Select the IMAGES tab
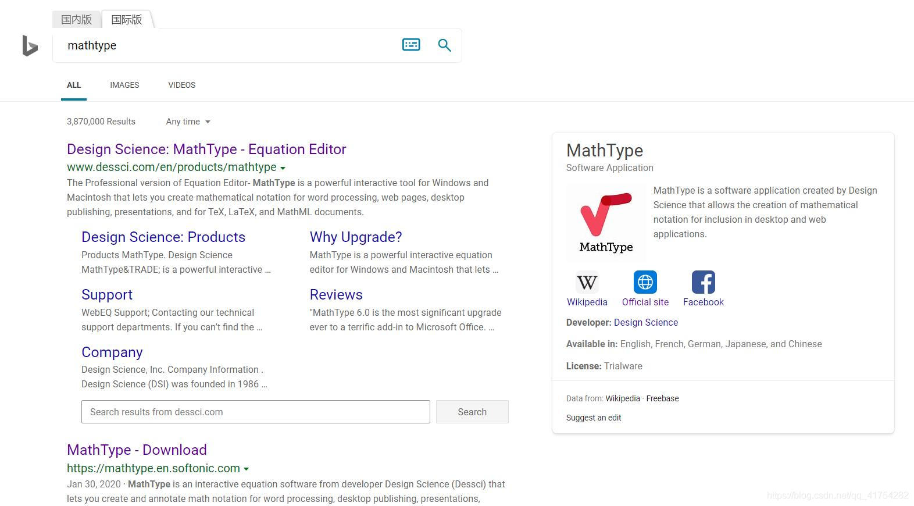Viewport: 914px width, 506px height. 124,85
